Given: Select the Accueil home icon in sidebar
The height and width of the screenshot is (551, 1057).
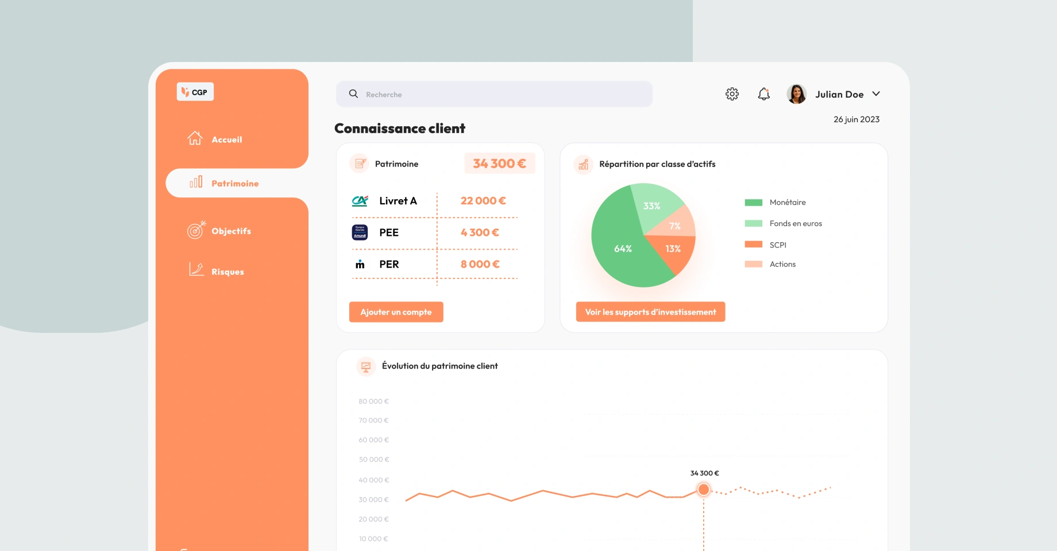Looking at the screenshot, I should (x=195, y=138).
